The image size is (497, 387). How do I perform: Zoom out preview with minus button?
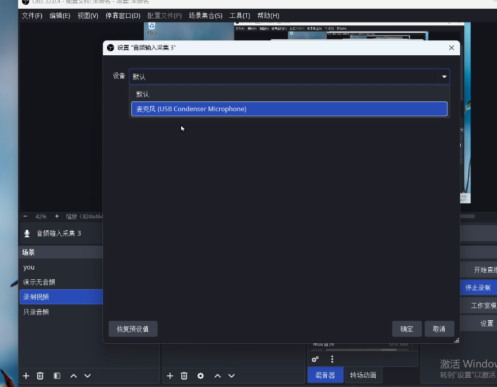(x=25, y=217)
